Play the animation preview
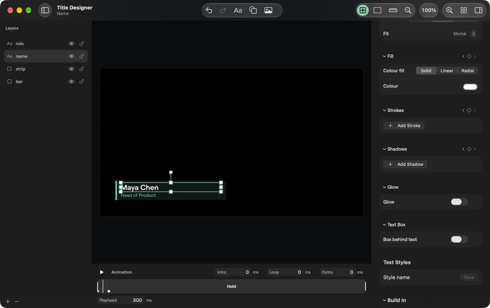Image resolution: width=490 pixels, height=308 pixels. (102, 272)
